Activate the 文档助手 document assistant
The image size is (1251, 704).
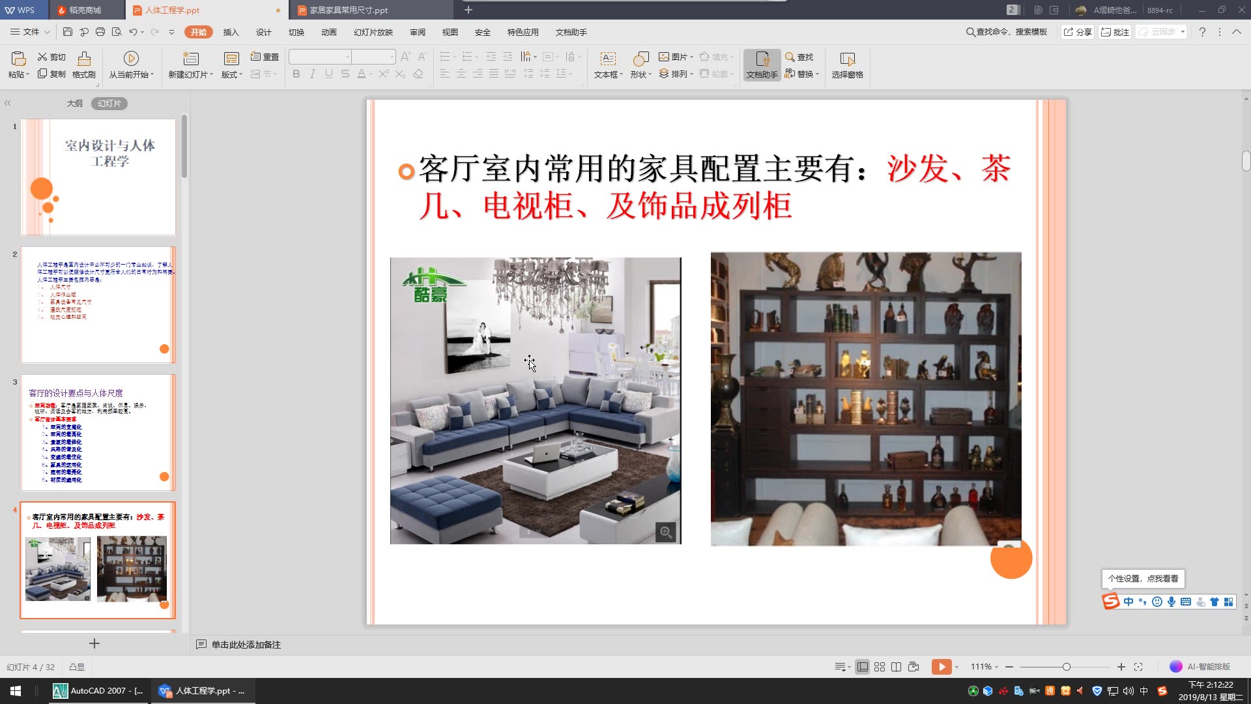point(761,65)
